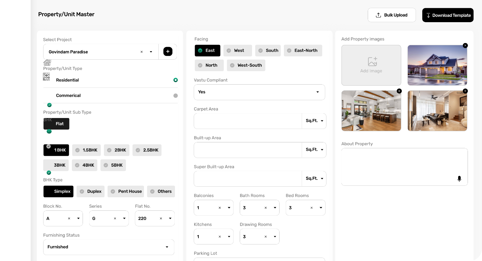Click the microphone icon in About Property
The width and height of the screenshot is (482, 261).
click(x=459, y=179)
